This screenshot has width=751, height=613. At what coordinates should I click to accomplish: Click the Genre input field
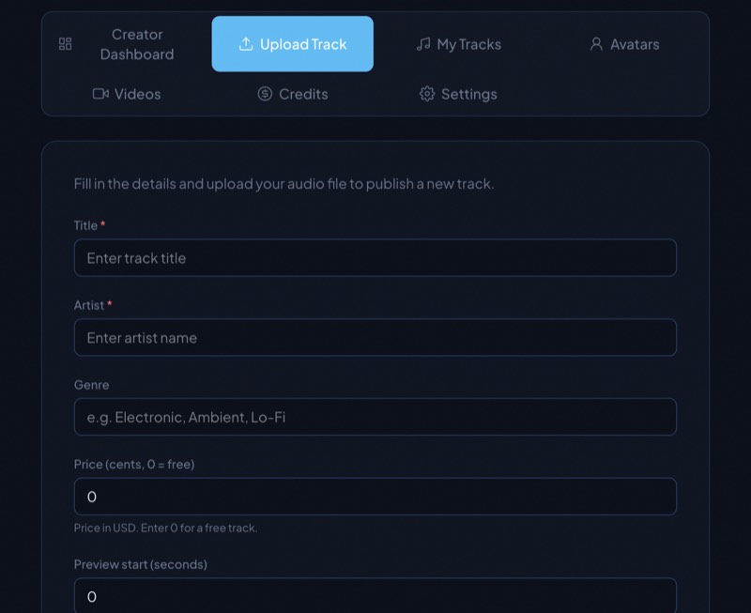(x=375, y=417)
